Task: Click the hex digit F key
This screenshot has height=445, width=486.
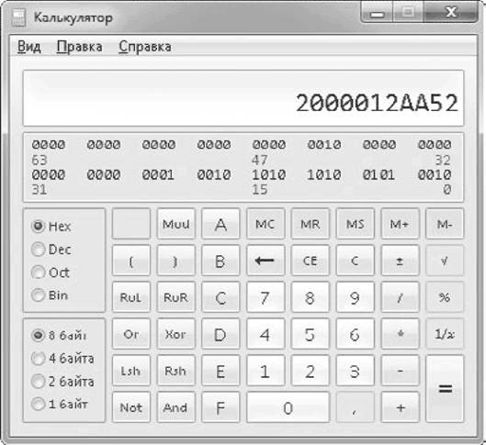Action: [x=220, y=407]
